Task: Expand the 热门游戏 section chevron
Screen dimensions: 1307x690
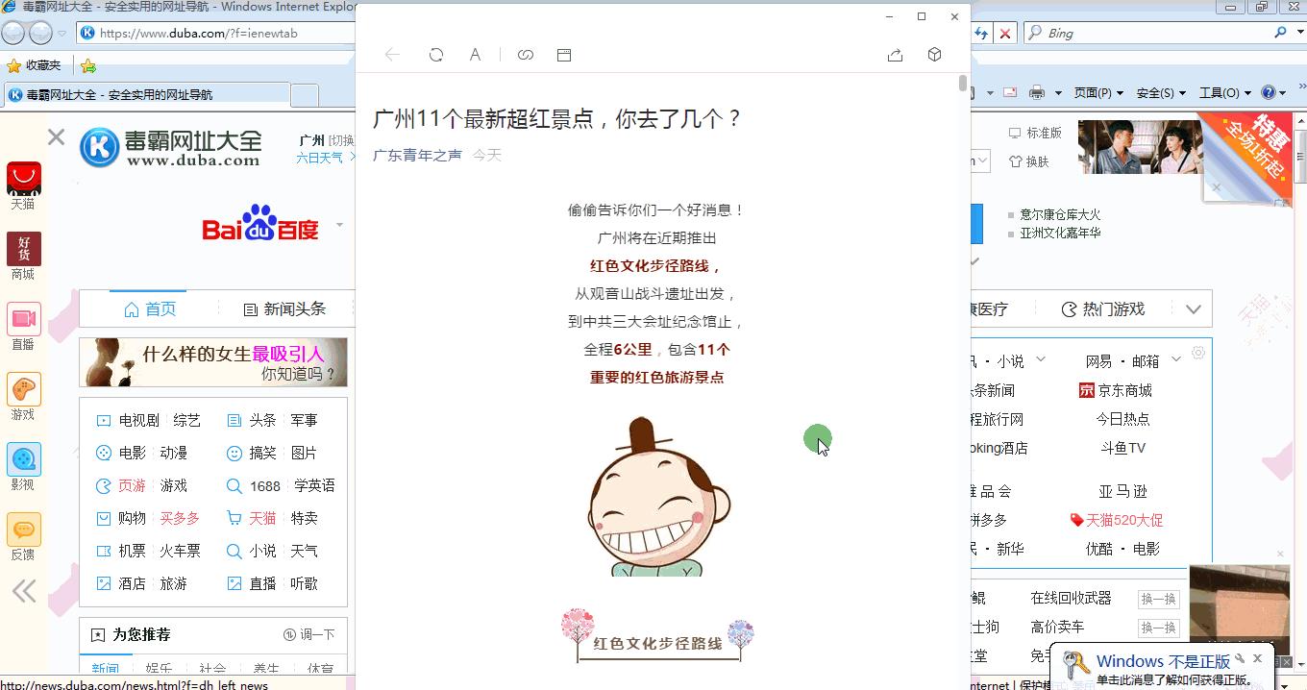Action: click(x=1195, y=308)
